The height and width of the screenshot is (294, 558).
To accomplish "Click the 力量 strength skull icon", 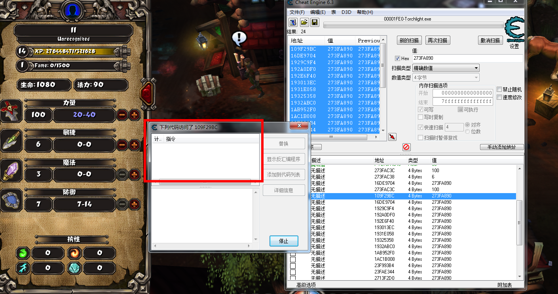I will coord(11,111).
